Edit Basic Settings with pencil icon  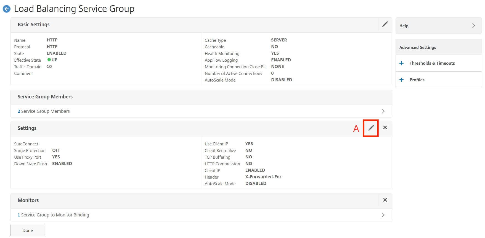pos(385,24)
